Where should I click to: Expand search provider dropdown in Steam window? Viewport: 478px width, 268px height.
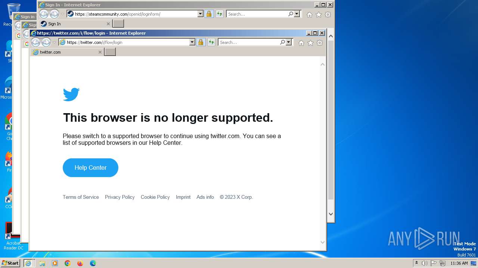(297, 14)
